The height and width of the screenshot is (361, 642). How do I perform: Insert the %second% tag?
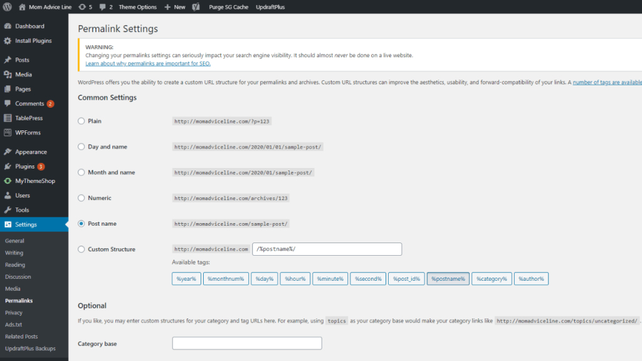[368, 279]
